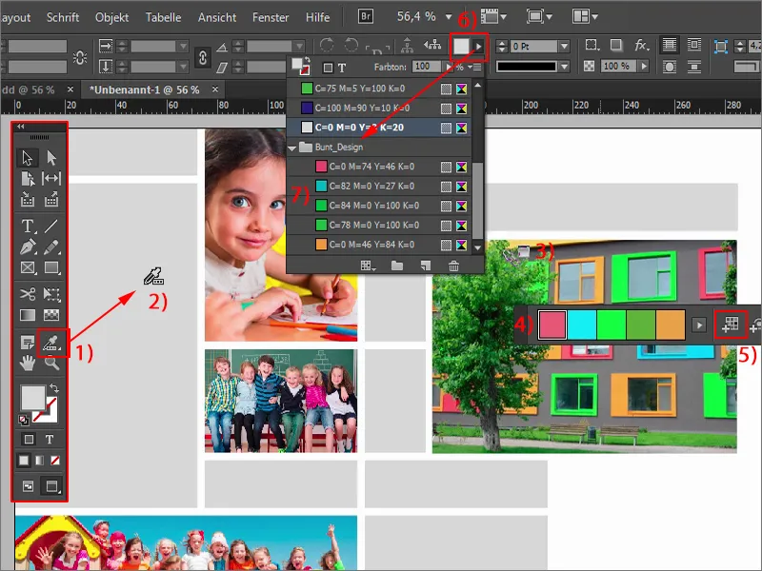Select swatch C=75 M=5 Y=100 K=0
This screenshot has height=571, width=762.
pos(379,89)
